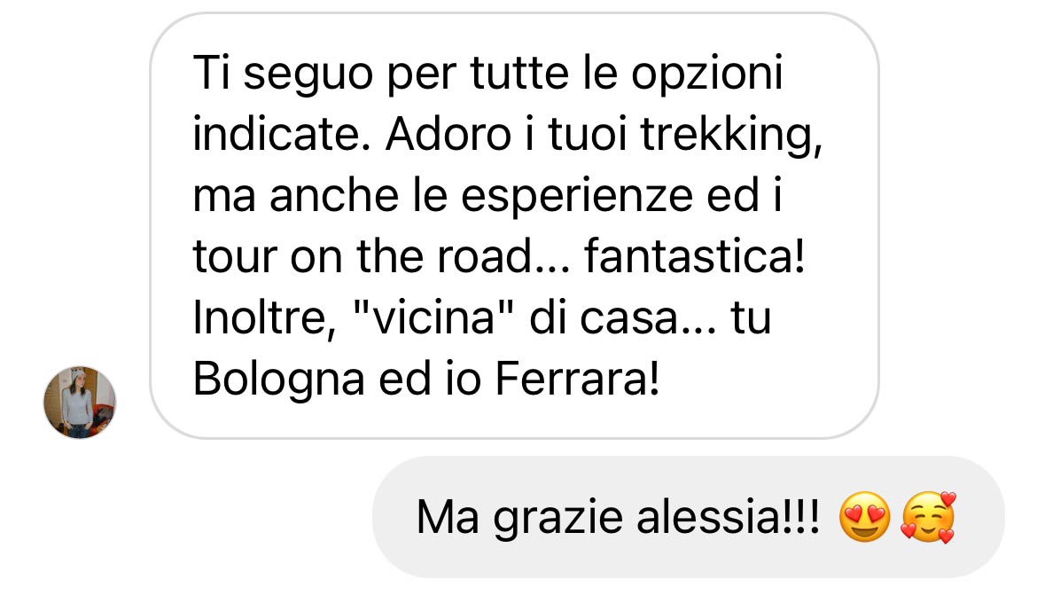Select the gray 'Ma grazie alessia!!!' reply bubble
This screenshot has width=1037, height=595.
click(688, 517)
